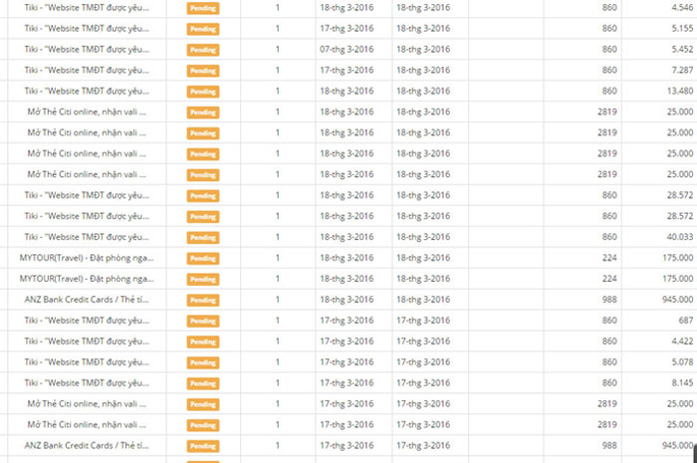Open the Tiki campaign in the 5.452 row
Viewport: 697px width, 463px height.
(x=95, y=49)
